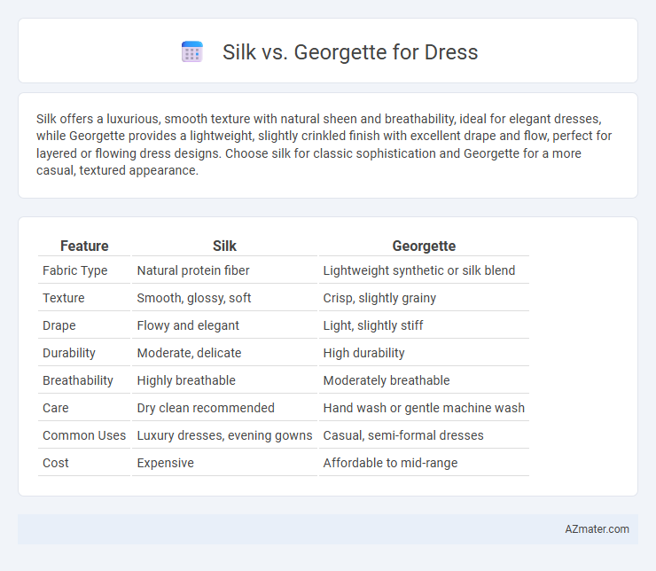The height and width of the screenshot is (571, 656).
Task: Click the 'Silk vs. Georgette for Dress' heading
Action: tap(350, 52)
